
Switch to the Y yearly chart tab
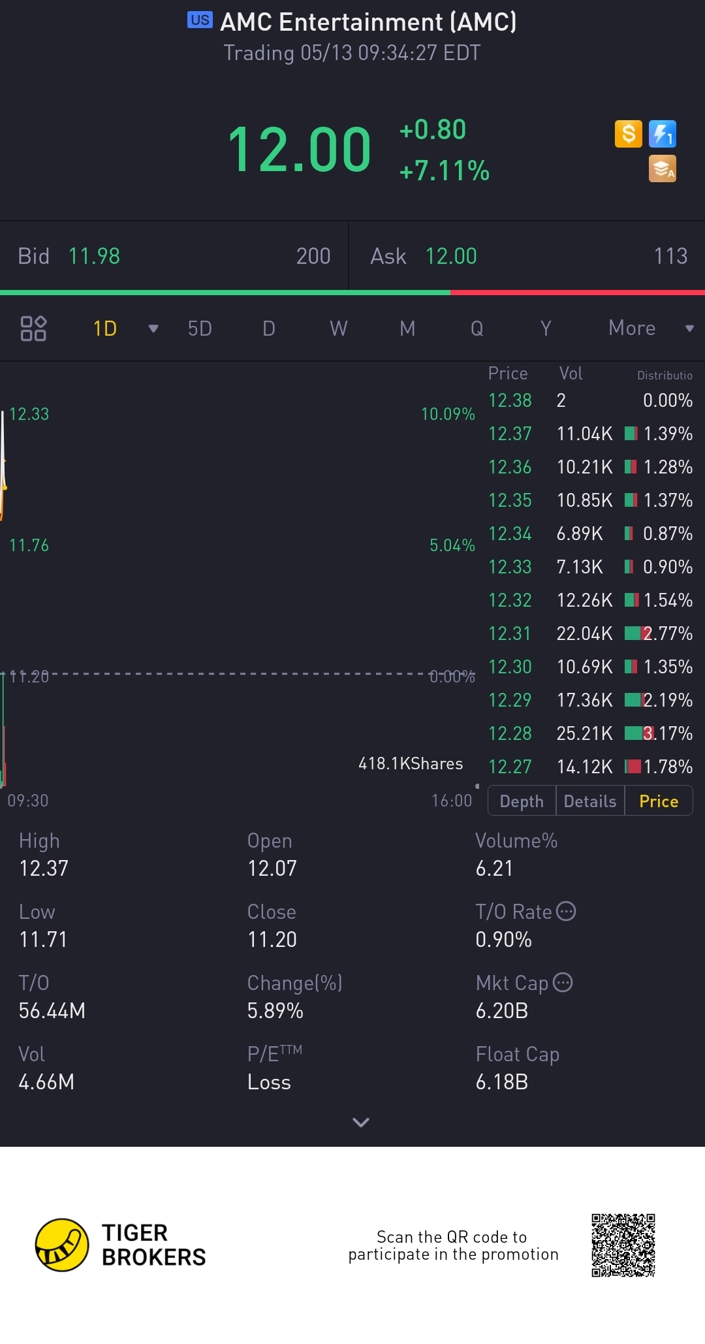pos(546,328)
